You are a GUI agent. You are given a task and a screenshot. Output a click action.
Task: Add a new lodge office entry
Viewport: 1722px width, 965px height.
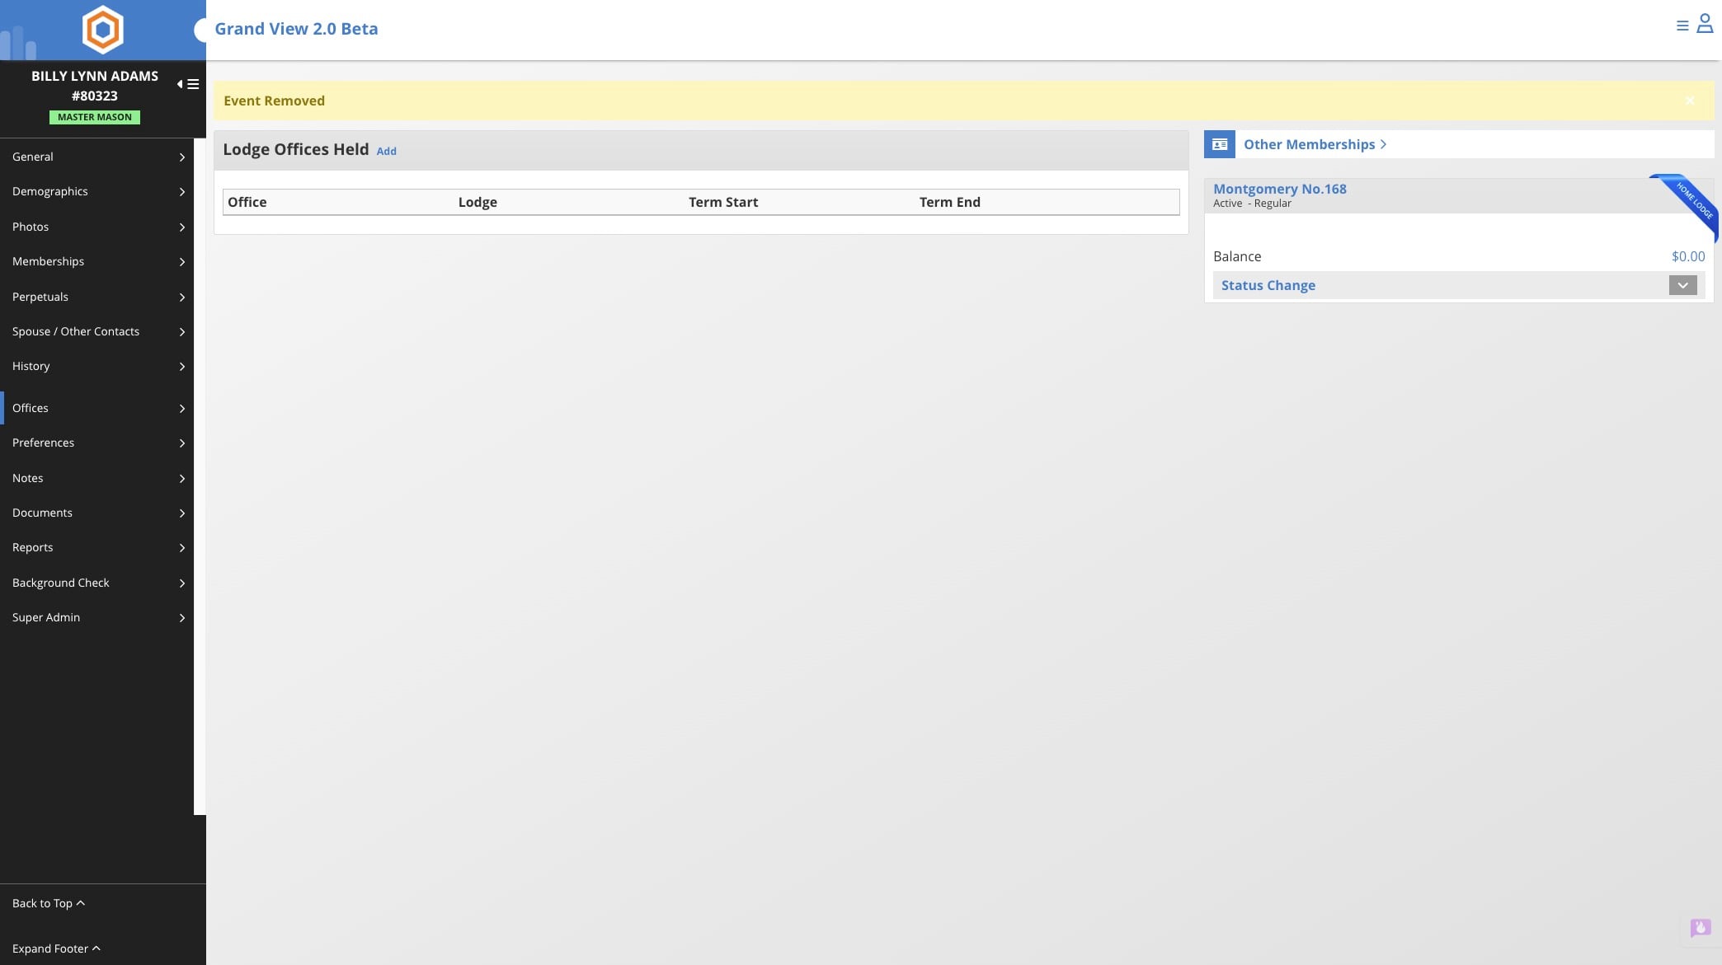[x=386, y=151]
